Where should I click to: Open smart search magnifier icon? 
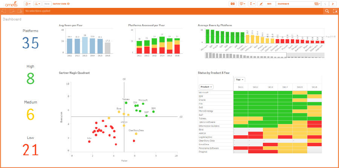tap(327, 11)
